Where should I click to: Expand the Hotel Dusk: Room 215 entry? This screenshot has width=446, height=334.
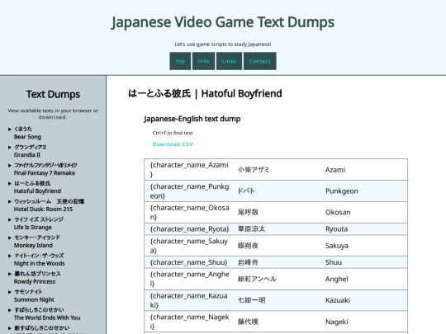(50, 205)
